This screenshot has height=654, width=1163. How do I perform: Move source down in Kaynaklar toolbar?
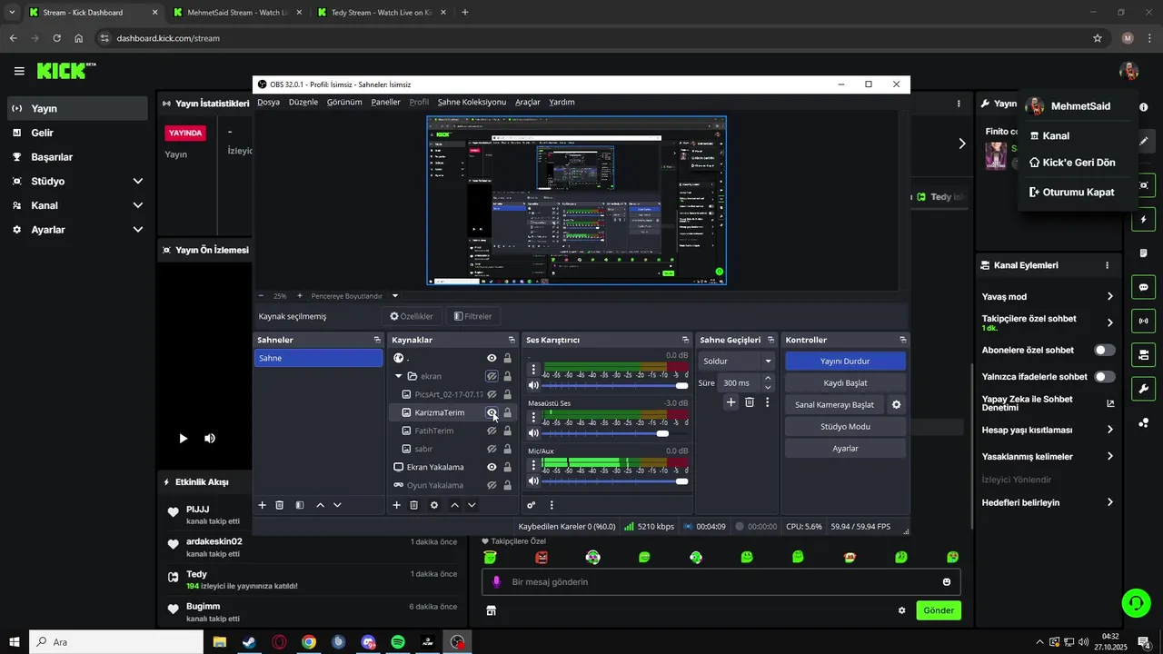tap(472, 505)
